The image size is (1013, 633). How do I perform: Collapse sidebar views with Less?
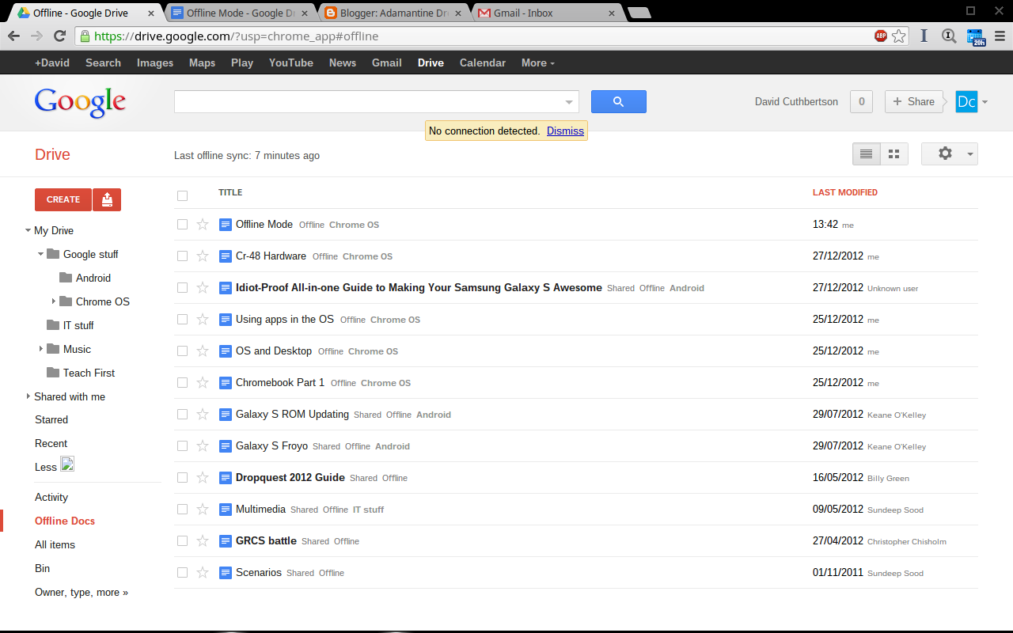[46, 467]
